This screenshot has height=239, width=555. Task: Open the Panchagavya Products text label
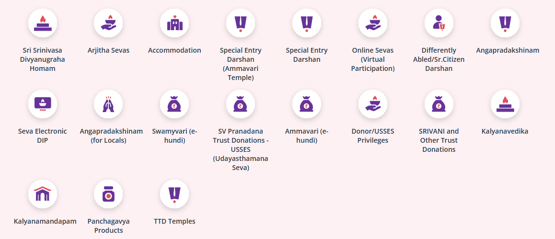coord(108,226)
